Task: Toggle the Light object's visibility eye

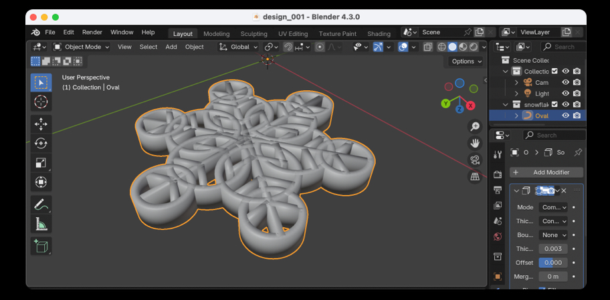Action: tap(565, 94)
